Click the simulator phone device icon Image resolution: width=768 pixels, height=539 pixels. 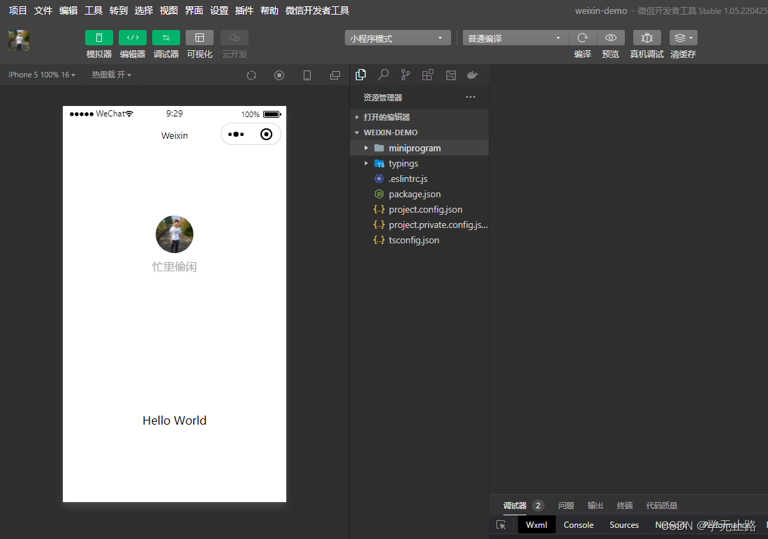pyautogui.click(x=307, y=75)
